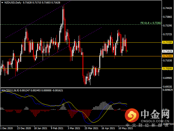Screen dimensions: 174x131
Task: Click the 23 Dec 2020 date marker
Action: coord(24,128)
